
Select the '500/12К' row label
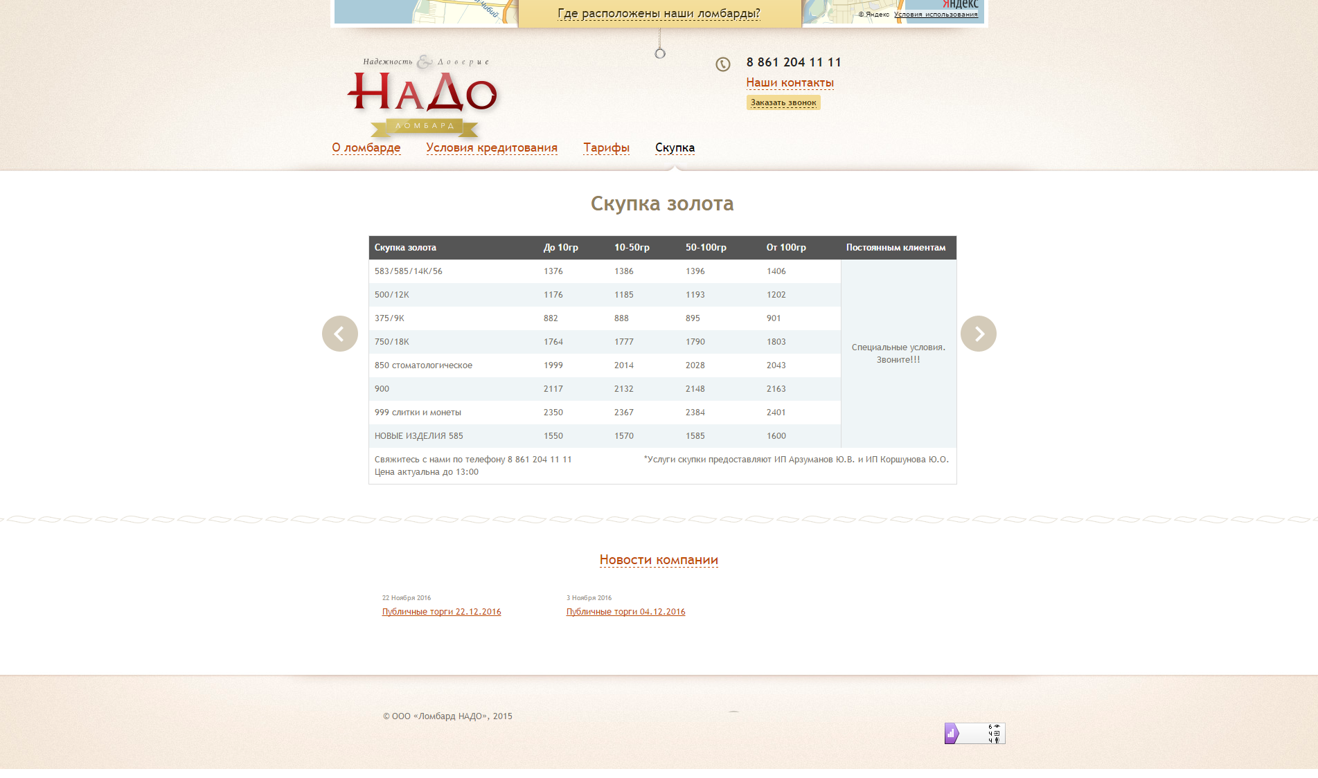tap(392, 295)
